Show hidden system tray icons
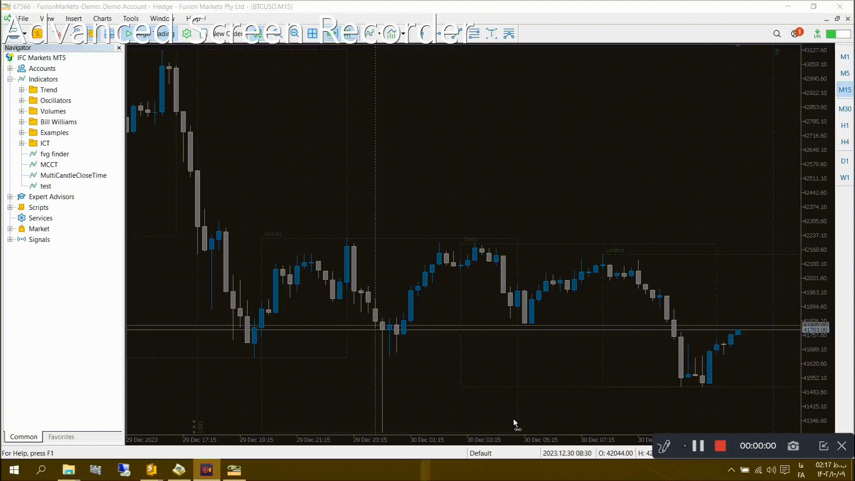Screen dimensions: 855x481 point(731,470)
